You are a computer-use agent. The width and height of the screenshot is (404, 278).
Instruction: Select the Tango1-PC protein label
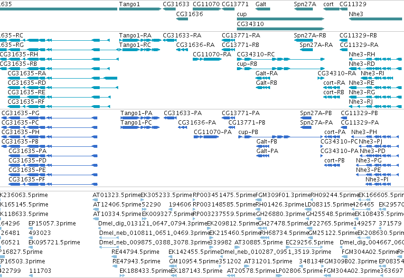[x=136, y=123]
